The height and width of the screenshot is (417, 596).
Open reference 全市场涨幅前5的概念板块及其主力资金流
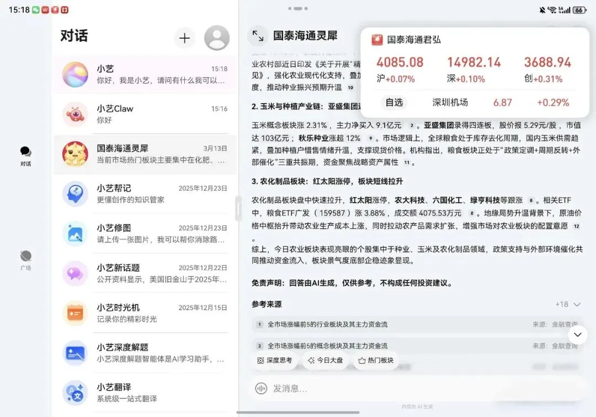[x=417, y=346]
